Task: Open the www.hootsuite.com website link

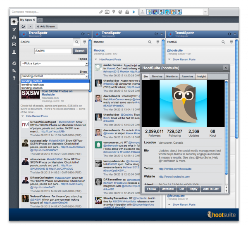Action: [174, 177]
